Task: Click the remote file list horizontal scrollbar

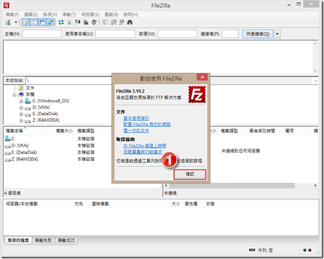Action: [x=232, y=186]
